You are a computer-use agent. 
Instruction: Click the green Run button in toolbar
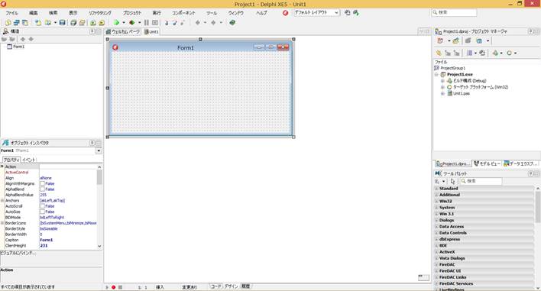pyautogui.click(x=116, y=22)
